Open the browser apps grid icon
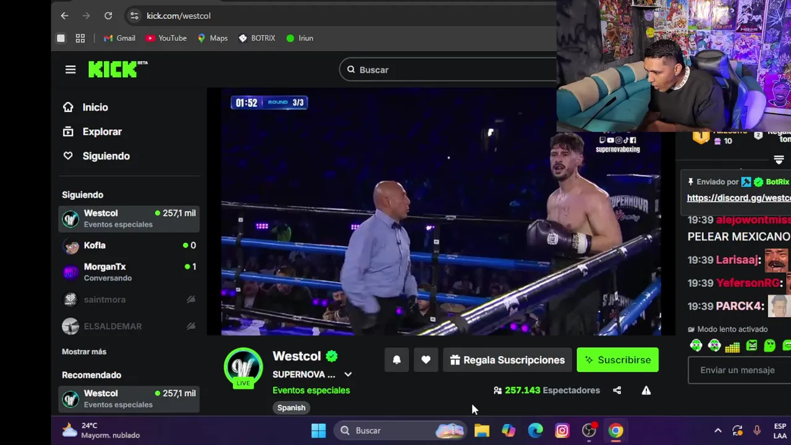Viewport: 791px width, 445px height. 80,38
